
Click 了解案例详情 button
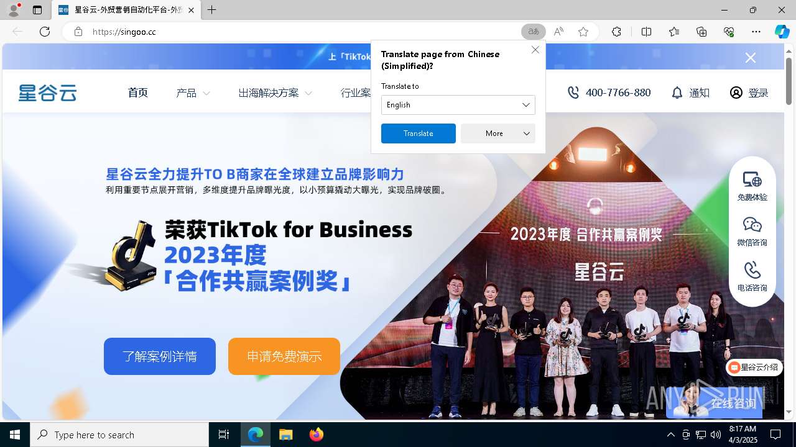coord(160,356)
